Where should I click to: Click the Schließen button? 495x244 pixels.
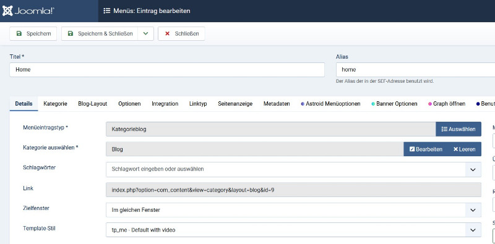click(x=181, y=34)
